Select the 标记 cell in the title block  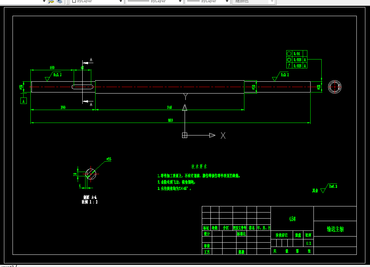(206, 228)
